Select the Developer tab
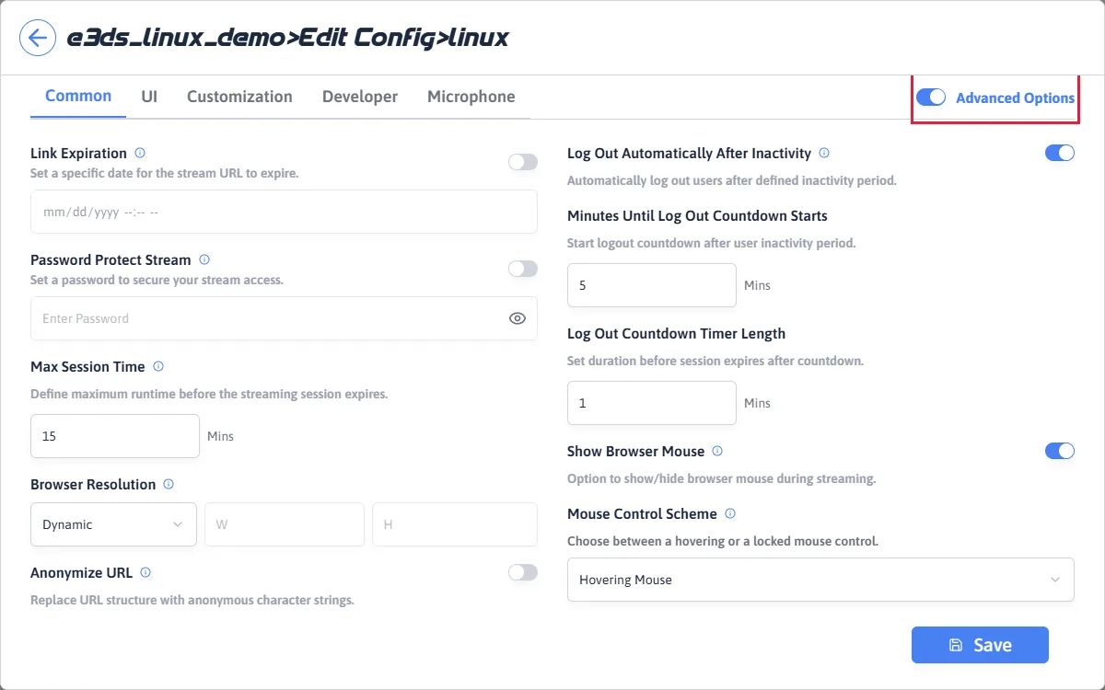Image resolution: width=1105 pixels, height=690 pixels. coord(360,96)
